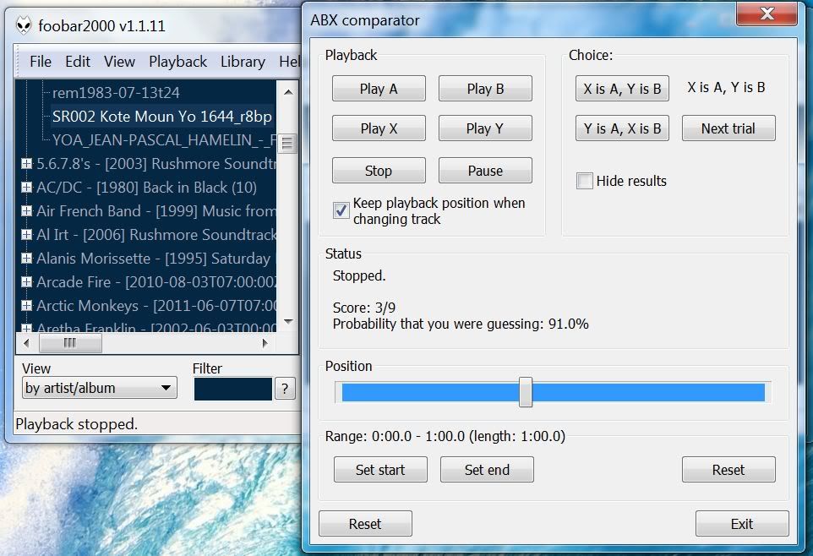Click the Reset button beside Set end

tap(728, 469)
